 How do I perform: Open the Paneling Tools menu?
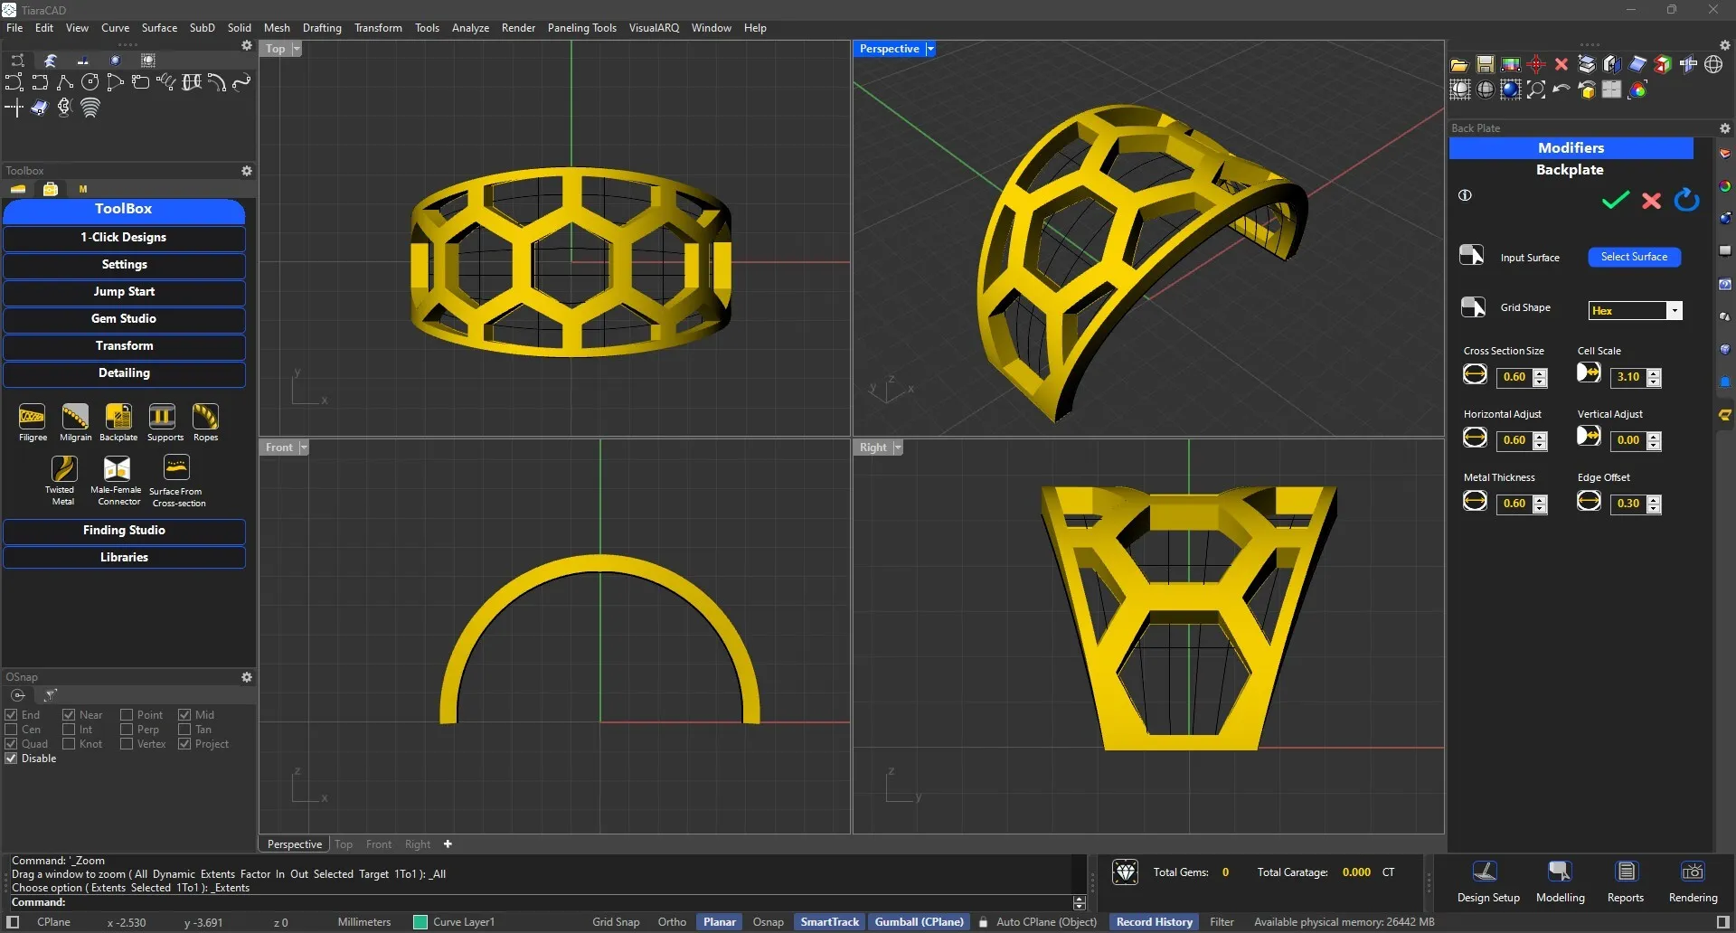(x=581, y=27)
